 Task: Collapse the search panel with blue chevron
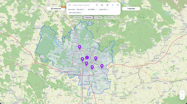point(118,5)
